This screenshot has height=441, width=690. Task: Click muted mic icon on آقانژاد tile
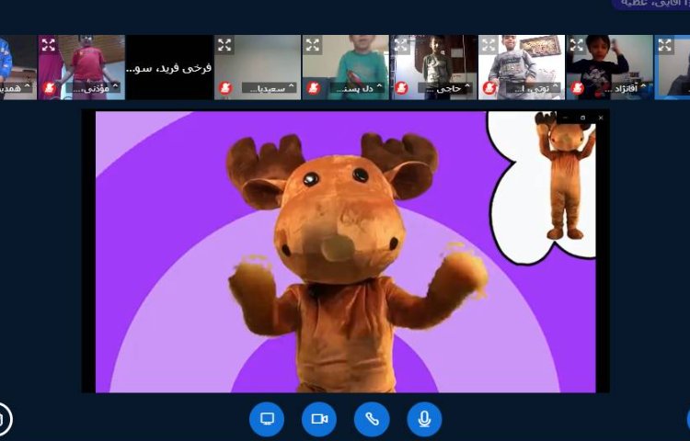click(x=578, y=88)
